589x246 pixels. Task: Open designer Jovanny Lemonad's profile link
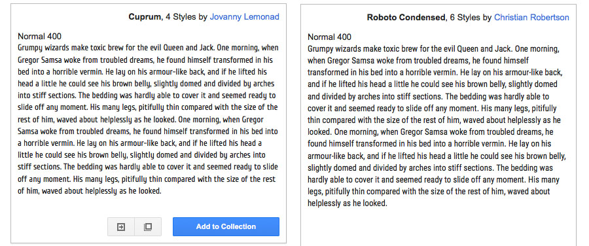click(244, 17)
